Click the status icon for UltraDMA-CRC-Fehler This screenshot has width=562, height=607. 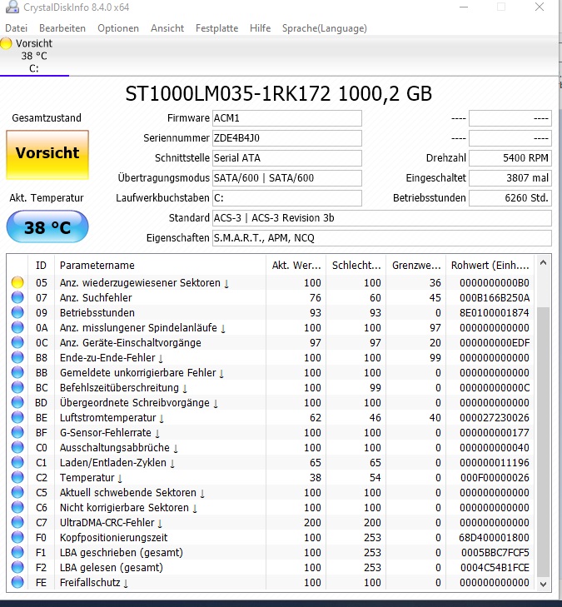17,523
